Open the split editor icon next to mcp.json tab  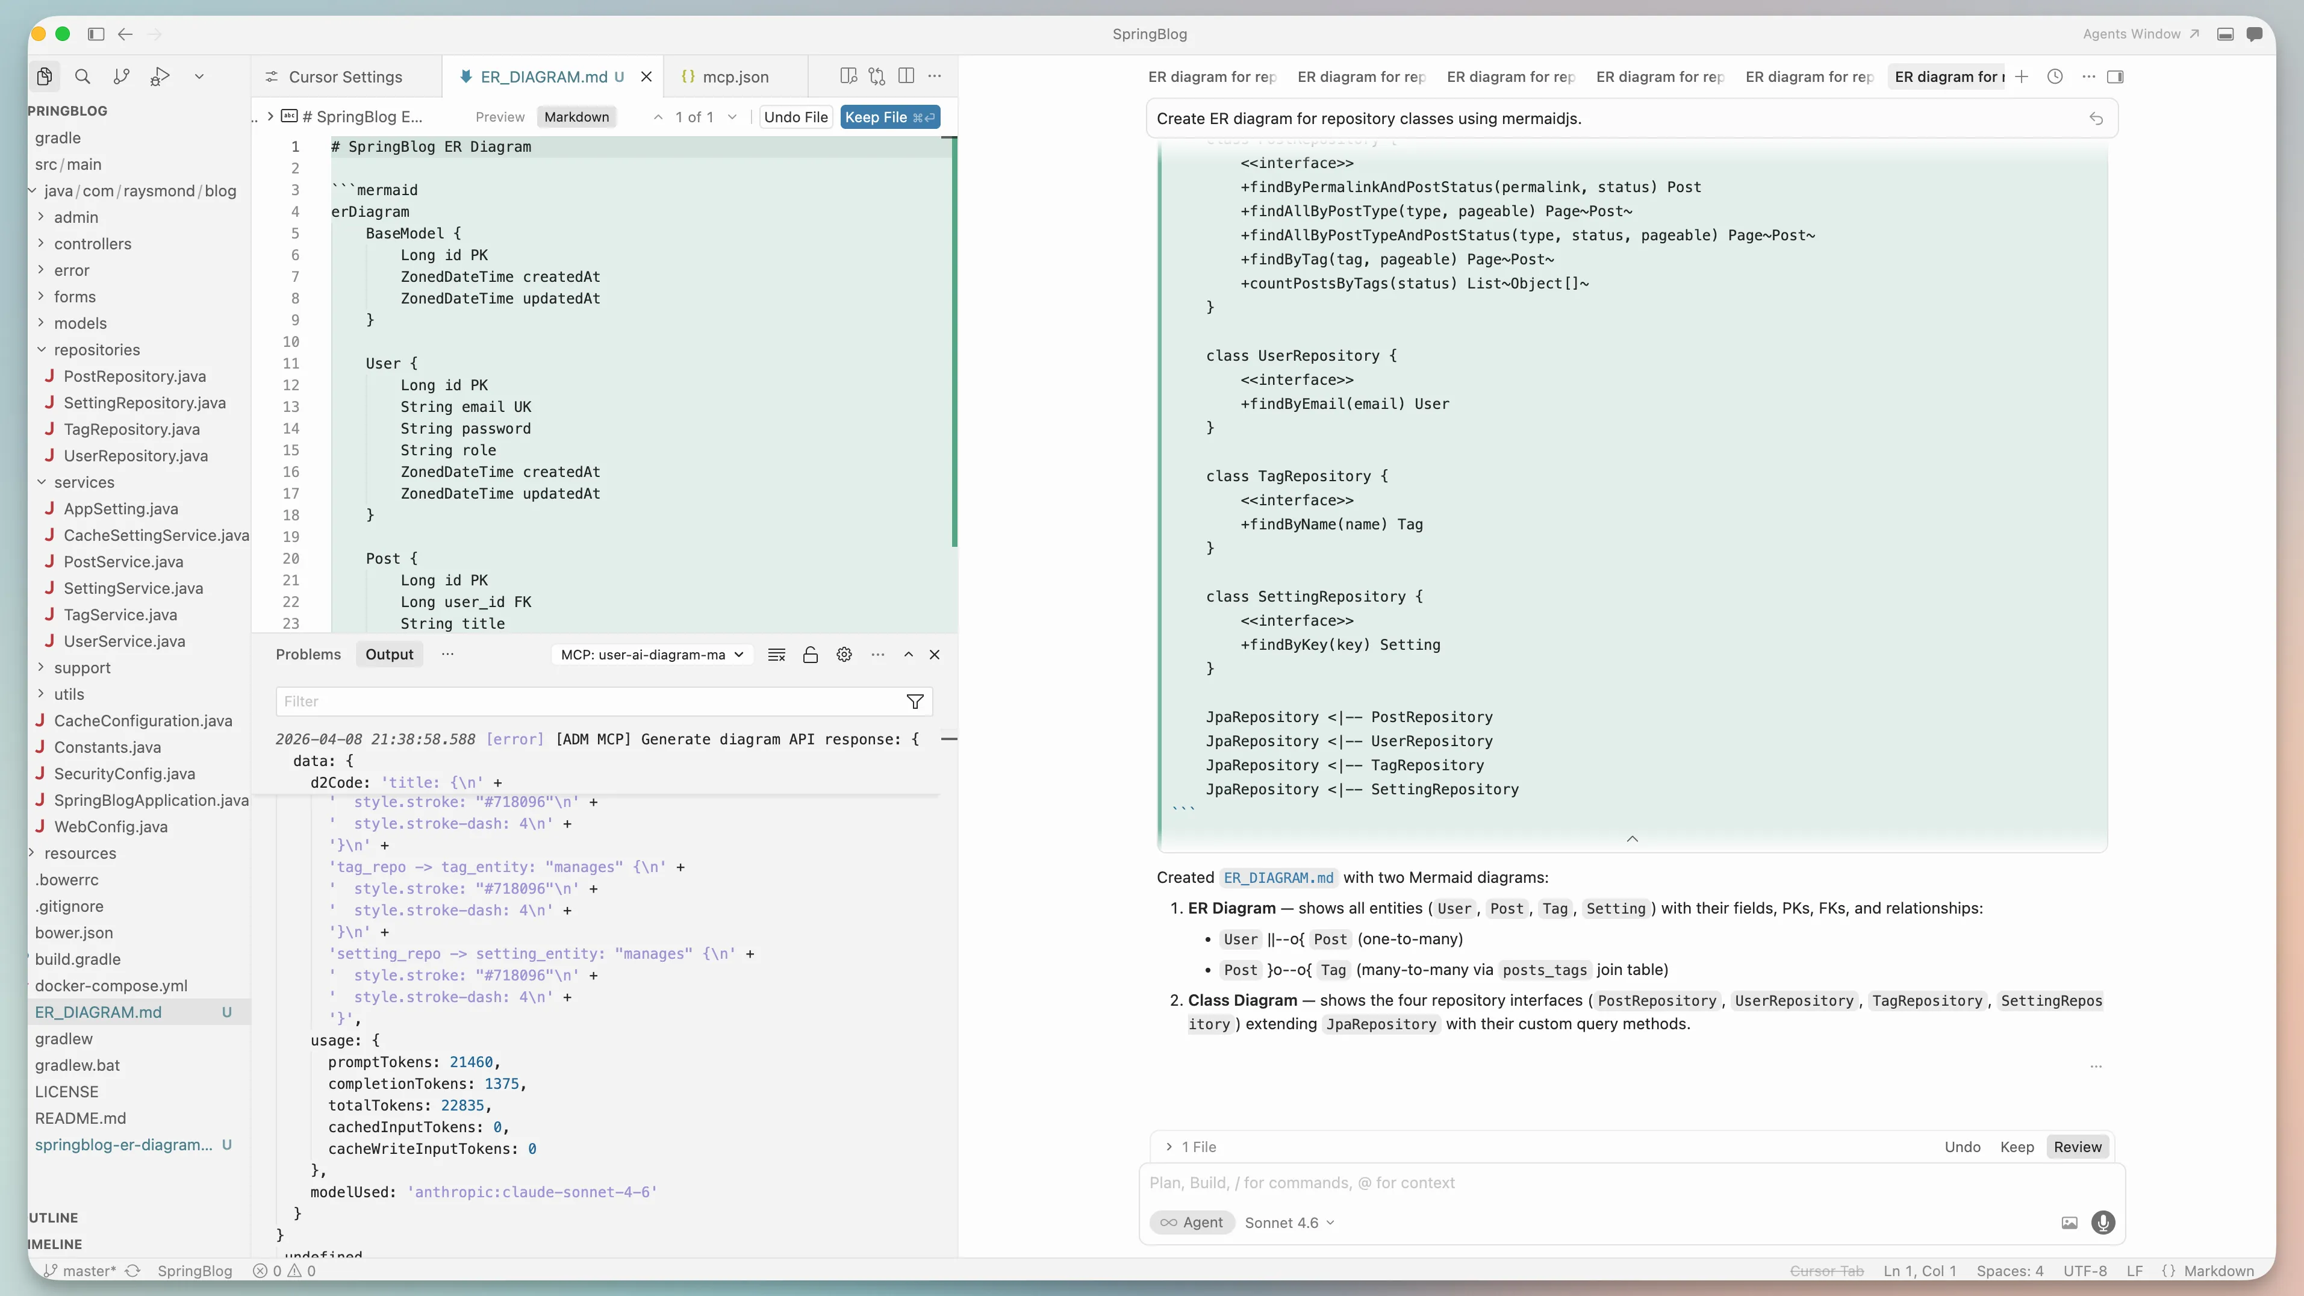[906, 76]
